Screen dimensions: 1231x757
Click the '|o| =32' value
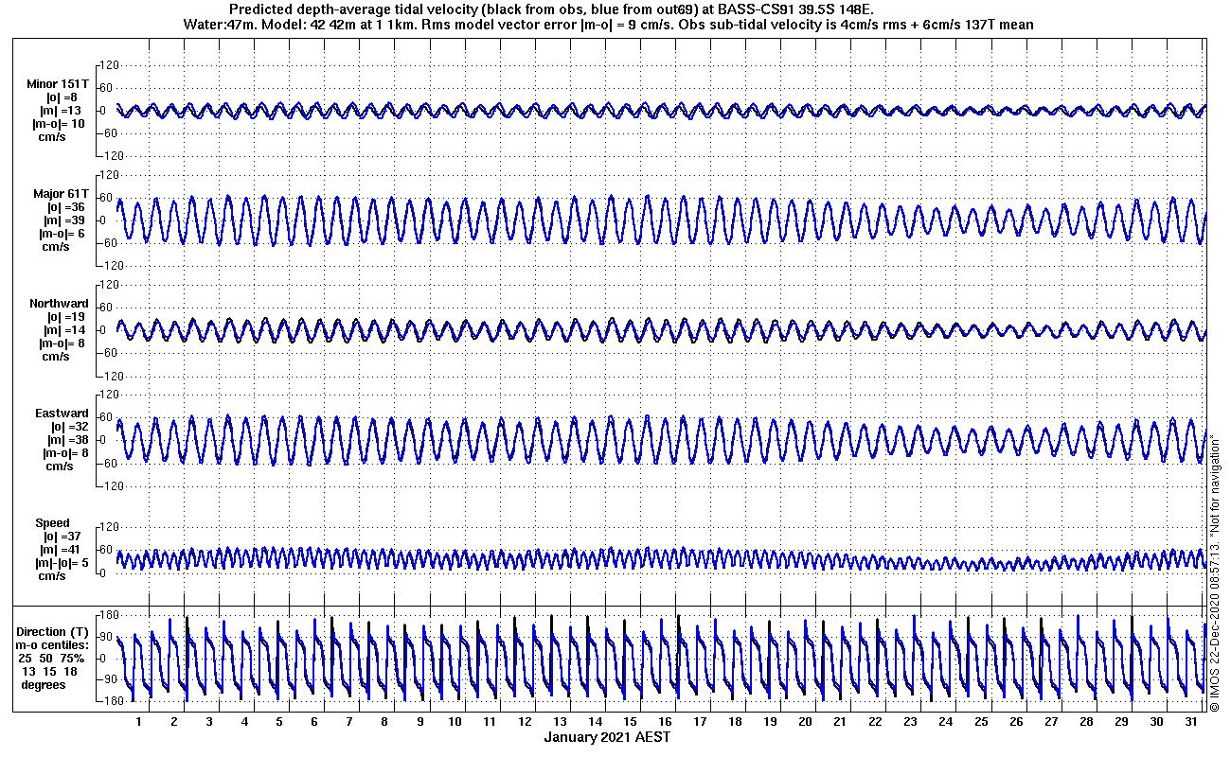pos(68,427)
